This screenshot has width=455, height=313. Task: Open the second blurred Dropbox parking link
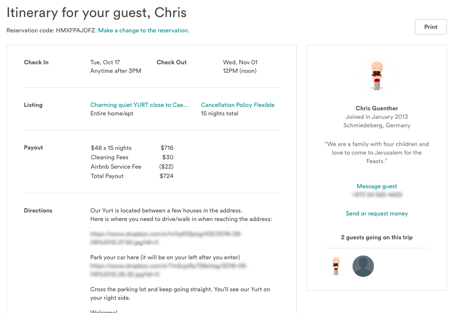click(169, 270)
